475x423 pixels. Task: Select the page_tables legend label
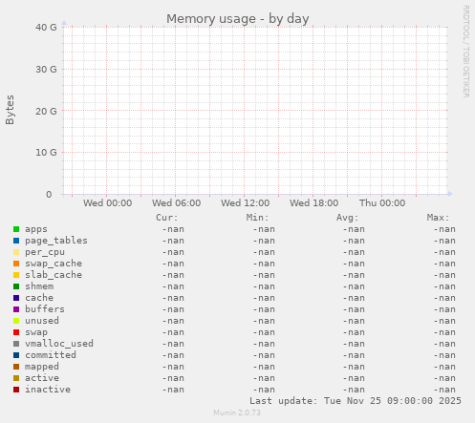coord(56,241)
